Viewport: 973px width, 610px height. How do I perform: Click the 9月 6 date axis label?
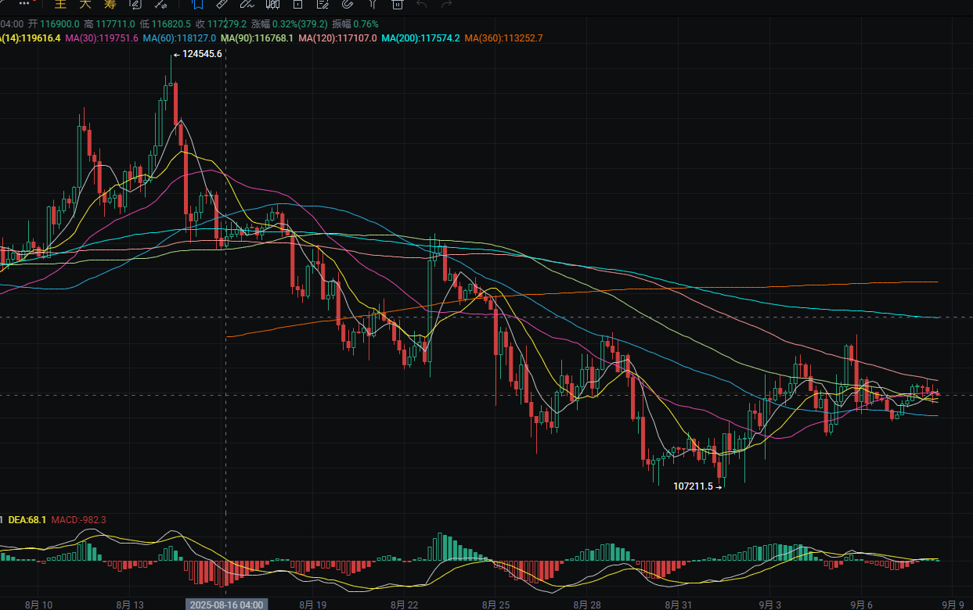point(861,605)
